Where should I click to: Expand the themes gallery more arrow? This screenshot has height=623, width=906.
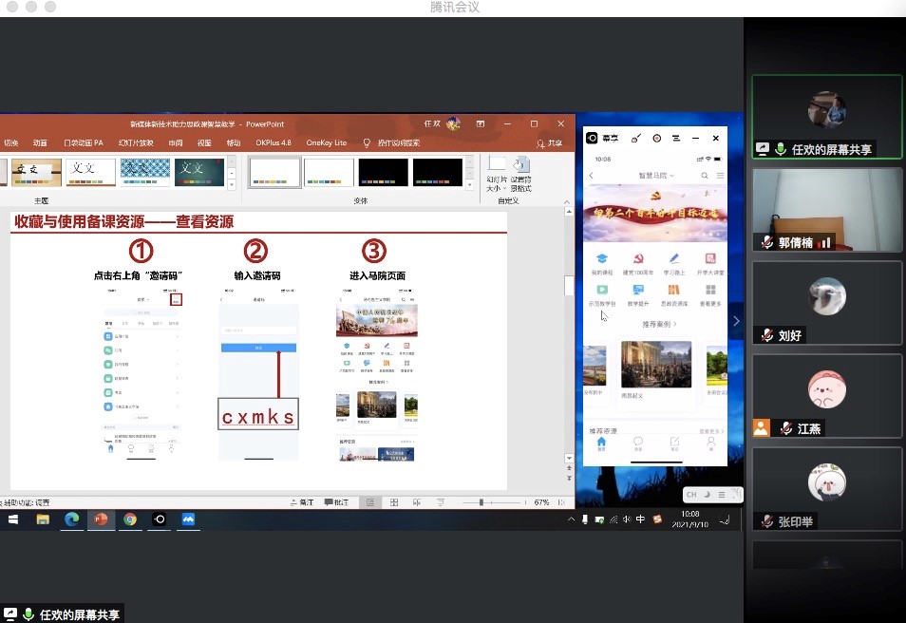pos(232,185)
